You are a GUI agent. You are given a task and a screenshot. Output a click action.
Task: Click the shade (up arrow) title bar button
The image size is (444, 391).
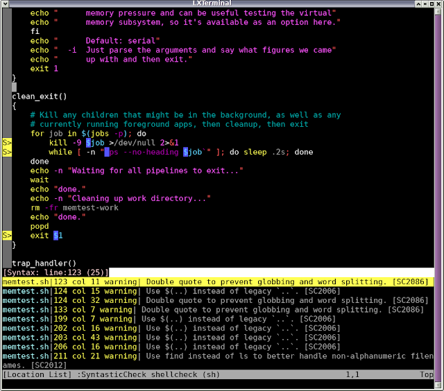[418, 3]
